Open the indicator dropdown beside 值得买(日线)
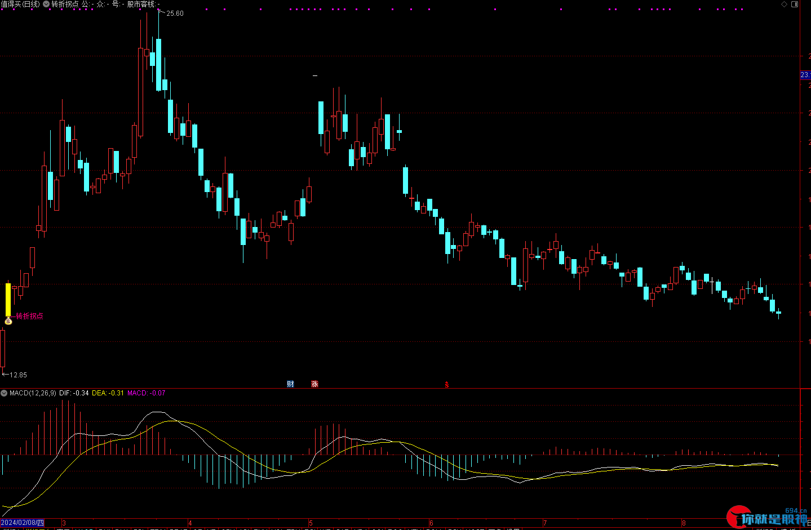Viewport: 811px width, 530px height. pyautogui.click(x=46, y=4)
